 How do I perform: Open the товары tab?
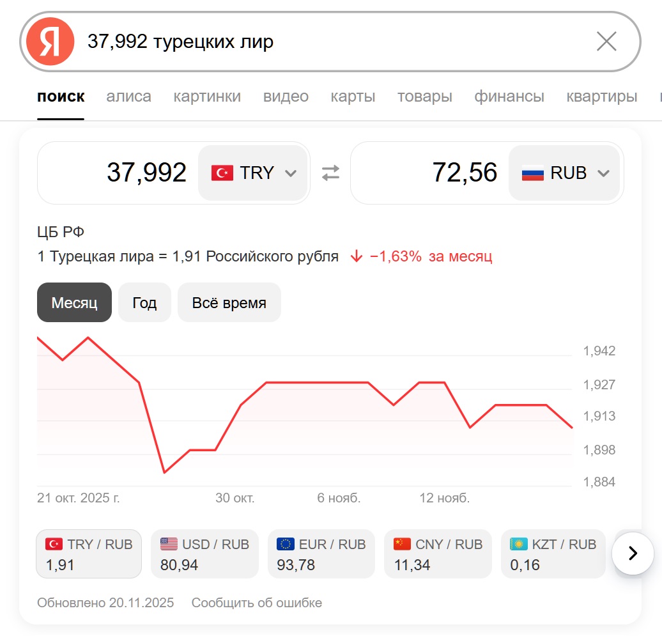[x=425, y=97]
